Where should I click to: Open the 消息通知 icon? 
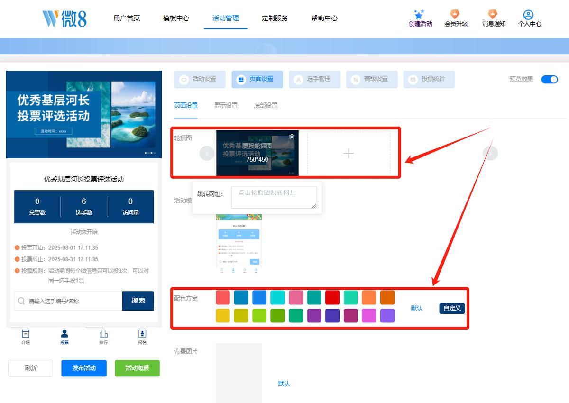tap(493, 14)
